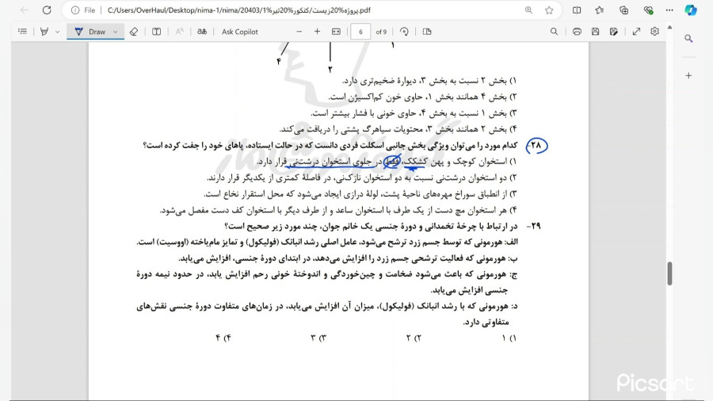Open the site information icon next to File
The height and width of the screenshot is (401, 713).
(75, 10)
